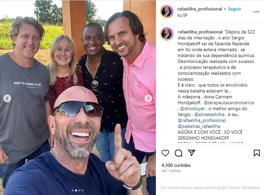The height and width of the screenshot is (195, 264).
Task: Select the last carousel indicator dot
Action: coord(83,190)
